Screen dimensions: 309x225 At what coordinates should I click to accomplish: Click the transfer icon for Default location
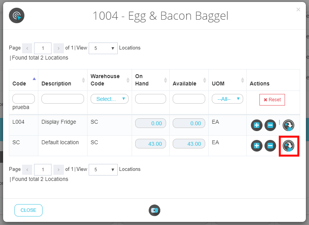[x=288, y=146]
